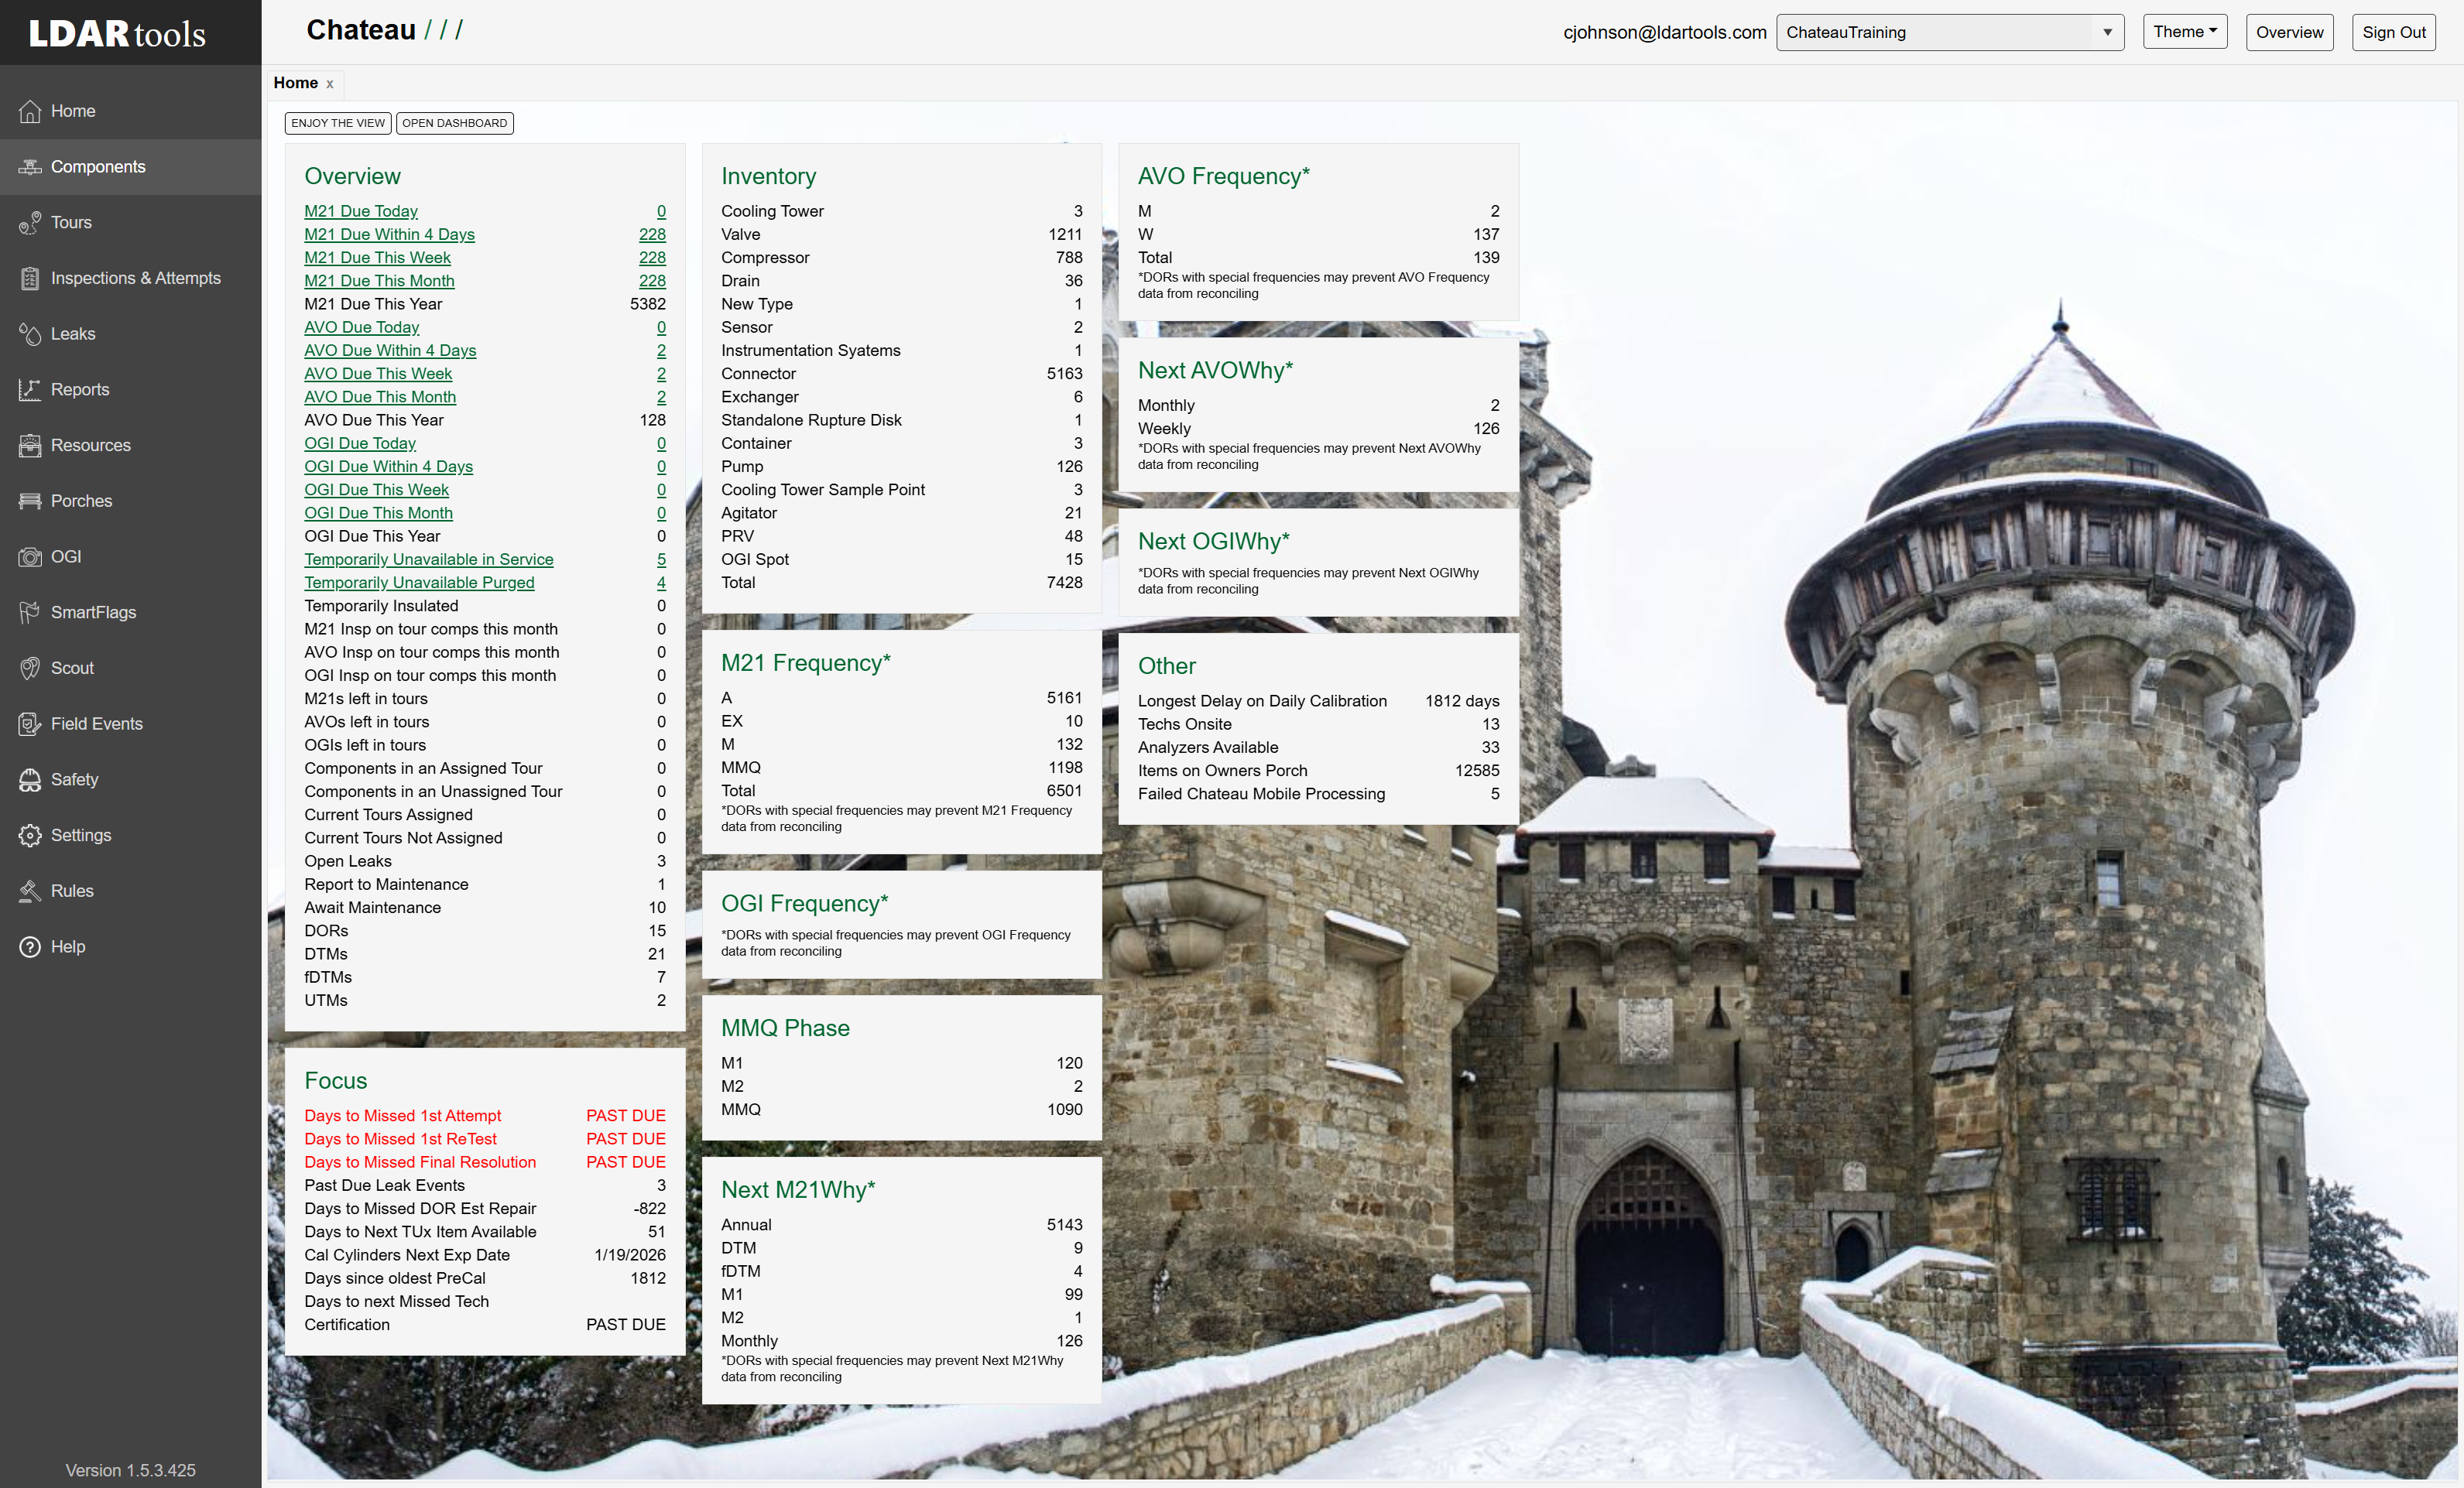Click the Open Leaks row in Overview

point(485,861)
